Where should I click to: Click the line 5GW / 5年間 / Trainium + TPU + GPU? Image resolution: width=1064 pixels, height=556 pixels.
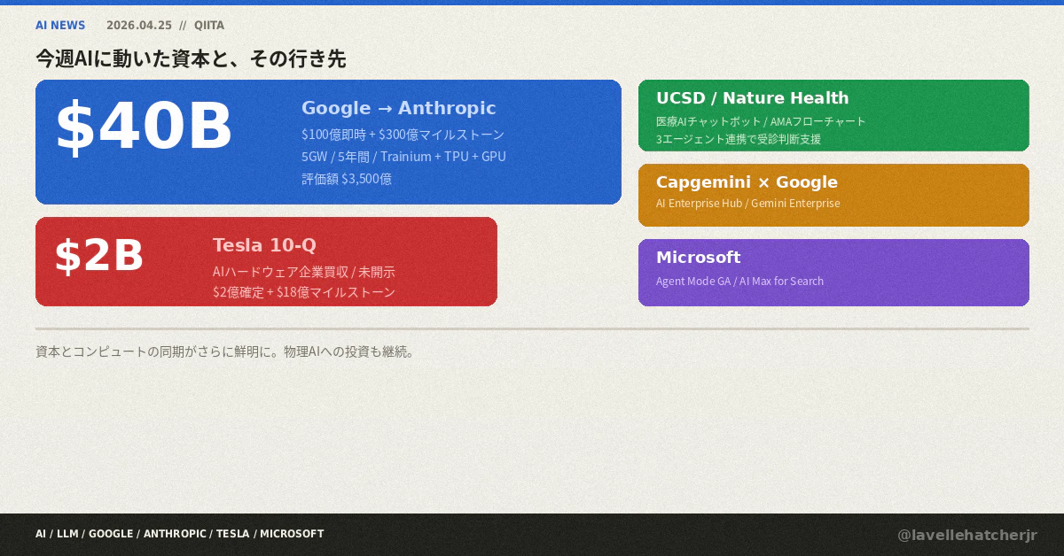click(403, 157)
